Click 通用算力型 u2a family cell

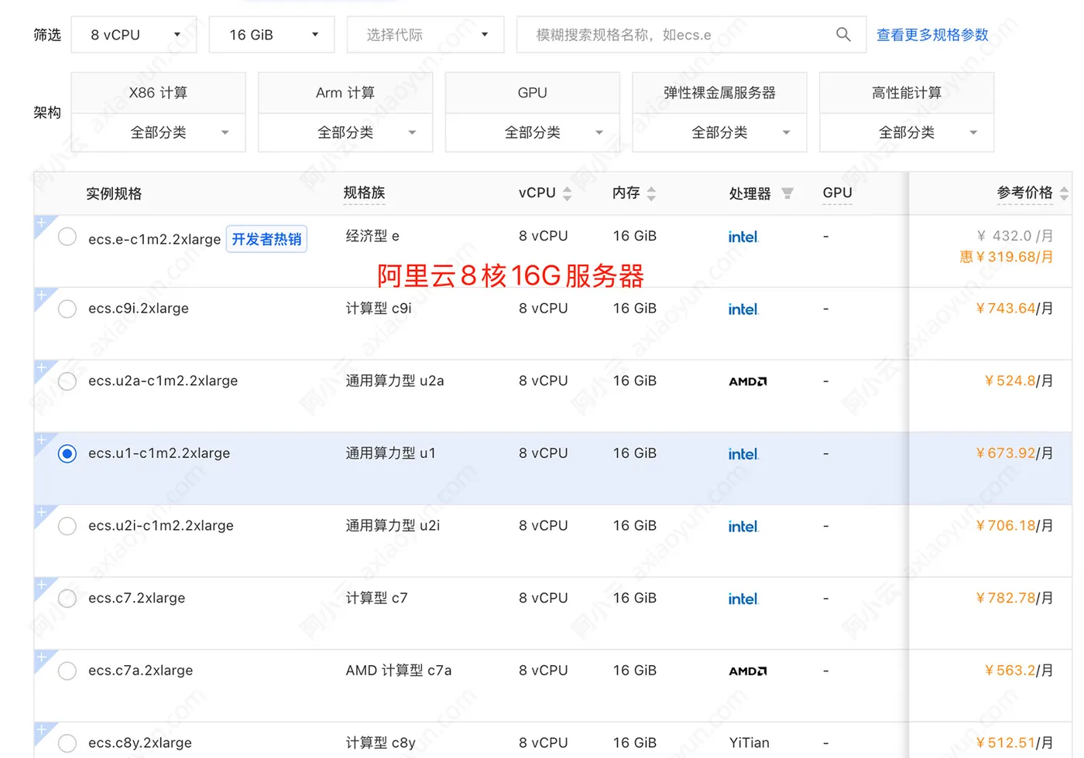[x=395, y=381]
